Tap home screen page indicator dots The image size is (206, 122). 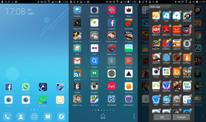(x=34, y=110)
